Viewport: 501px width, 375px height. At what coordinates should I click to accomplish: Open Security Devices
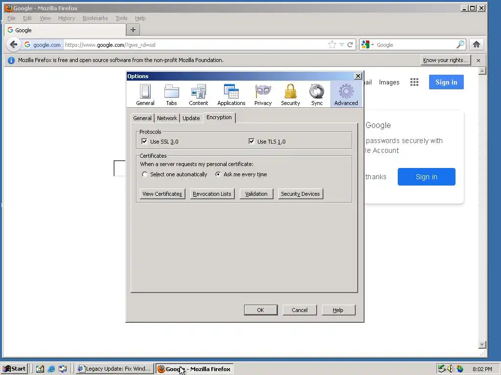[x=300, y=194]
